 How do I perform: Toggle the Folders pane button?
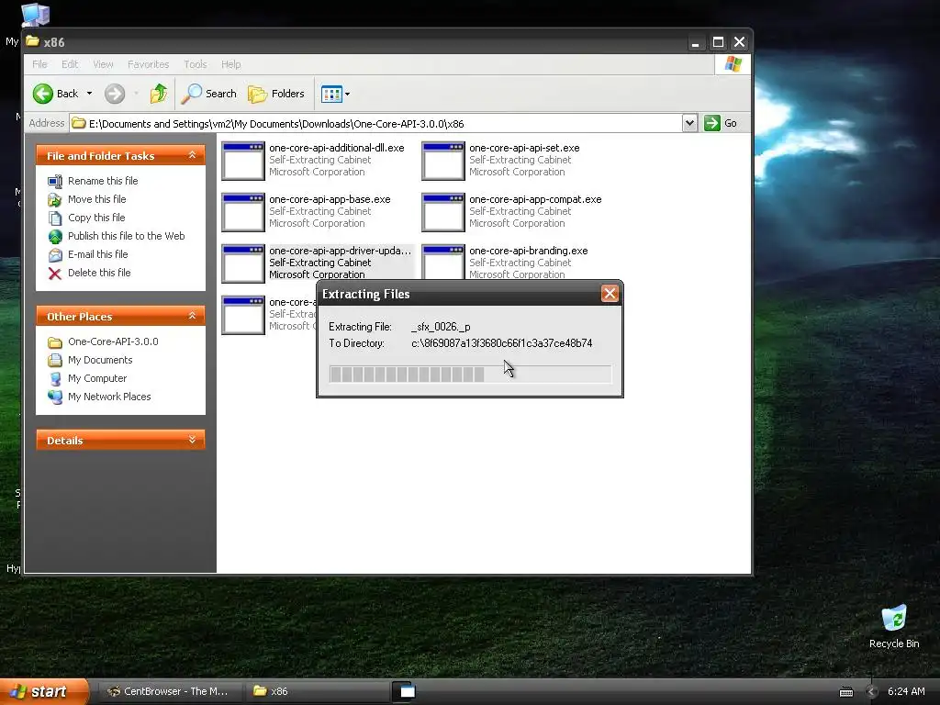coord(276,94)
